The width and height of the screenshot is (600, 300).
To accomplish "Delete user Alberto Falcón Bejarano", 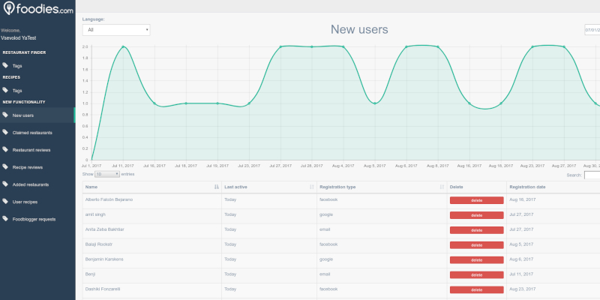I will tap(476, 200).
